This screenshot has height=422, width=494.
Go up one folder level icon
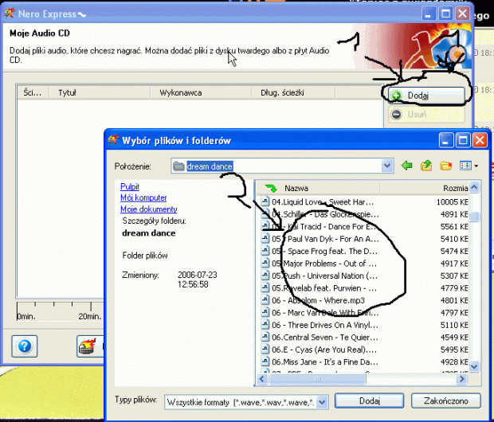point(426,166)
